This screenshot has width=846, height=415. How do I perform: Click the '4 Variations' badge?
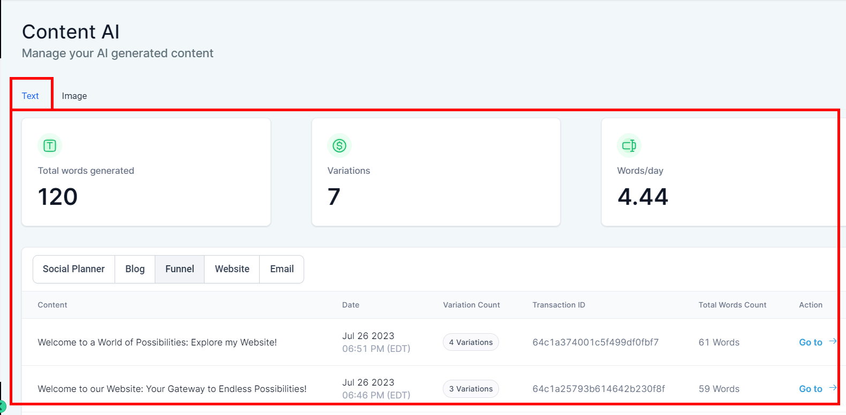point(471,342)
